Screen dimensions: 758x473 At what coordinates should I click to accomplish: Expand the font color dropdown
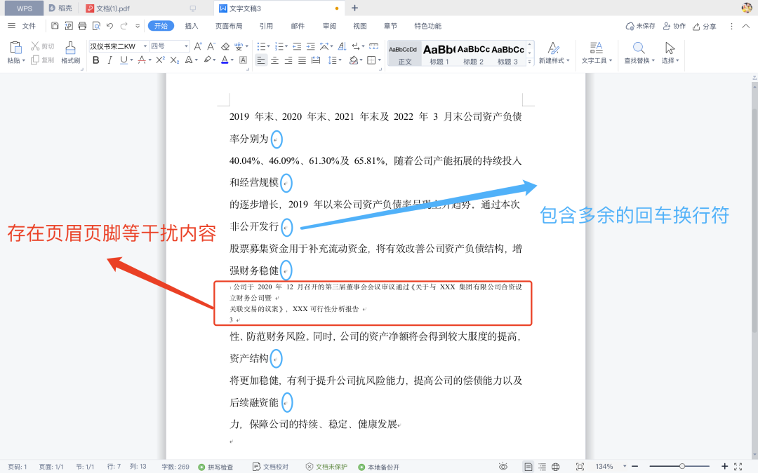[x=232, y=60]
